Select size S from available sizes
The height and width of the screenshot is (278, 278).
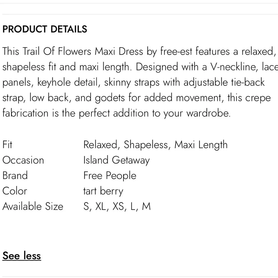pos(87,206)
